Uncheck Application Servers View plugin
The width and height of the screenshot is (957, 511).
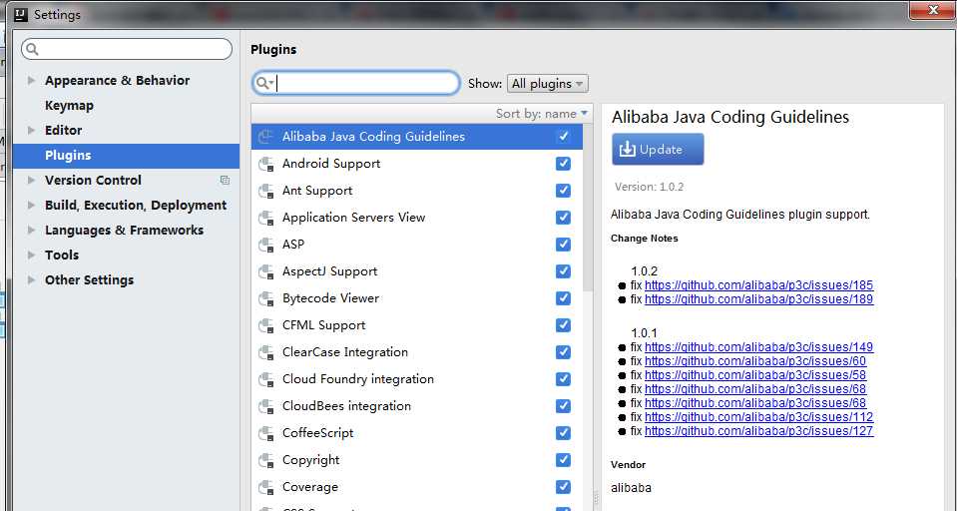pyautogui.click(x=563, y=218)
